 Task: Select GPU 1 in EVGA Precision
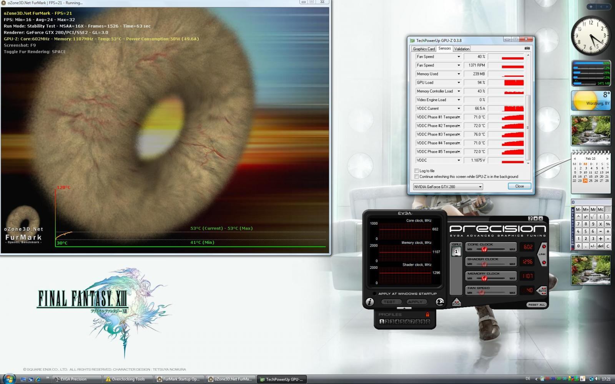pyautogui.click(x=456, y=252)
